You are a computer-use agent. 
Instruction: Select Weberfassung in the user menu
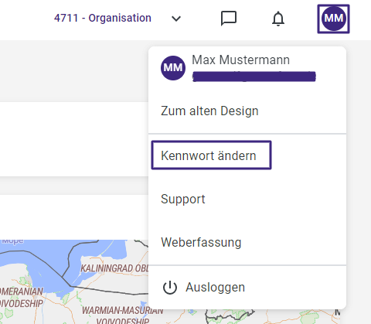point(247,242)
